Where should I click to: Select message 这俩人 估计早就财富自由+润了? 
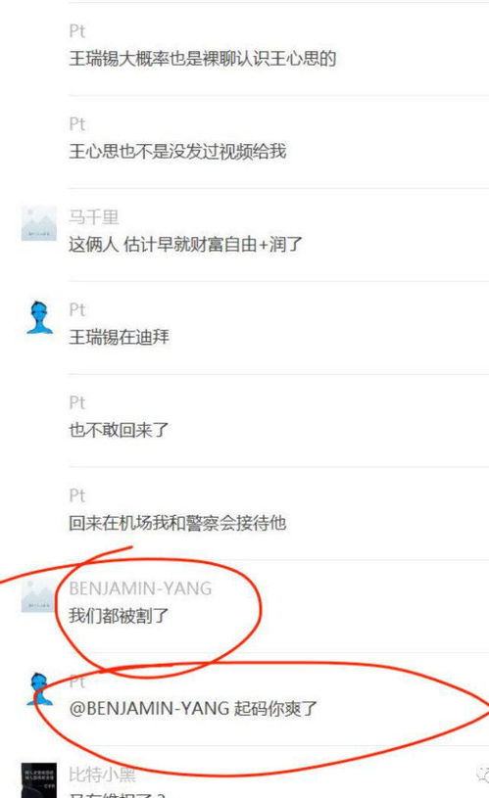185,244
